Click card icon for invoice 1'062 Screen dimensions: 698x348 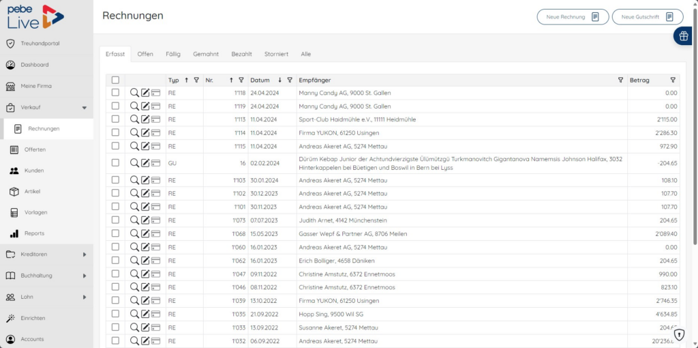(x=155, y=260)
